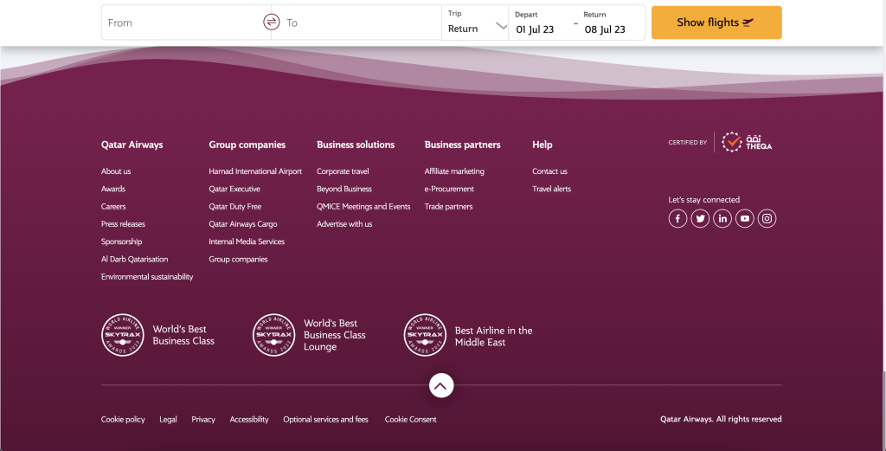Click the Business partners heading
Image resolution: width=886 pixels, height=451 pixels.
(x=462, y=145)
